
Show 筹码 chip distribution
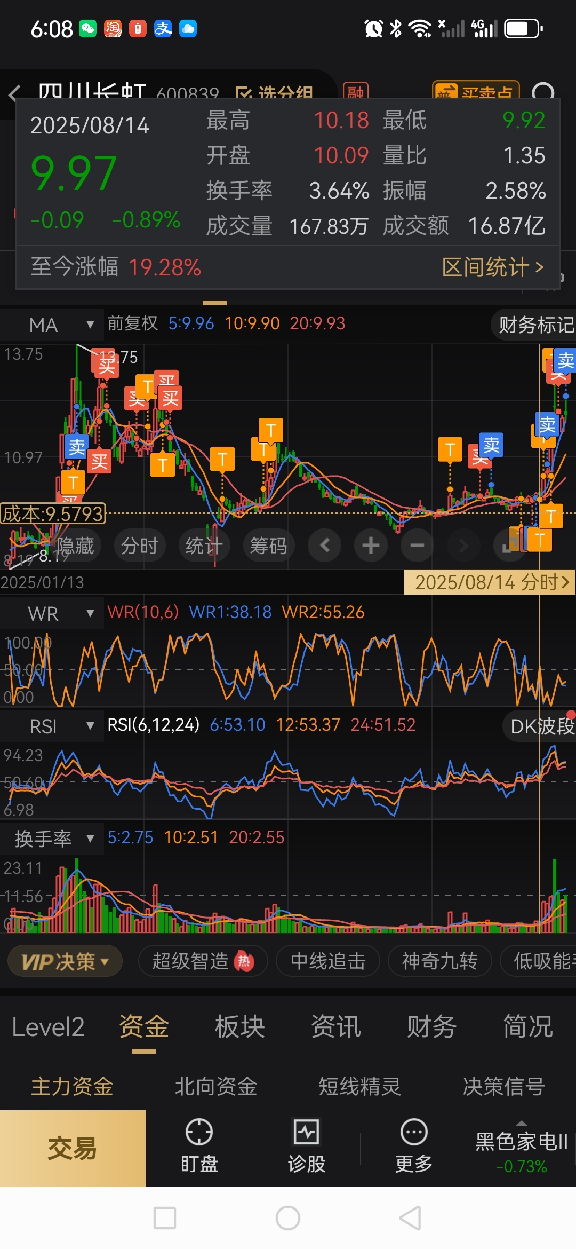[269, 546]
